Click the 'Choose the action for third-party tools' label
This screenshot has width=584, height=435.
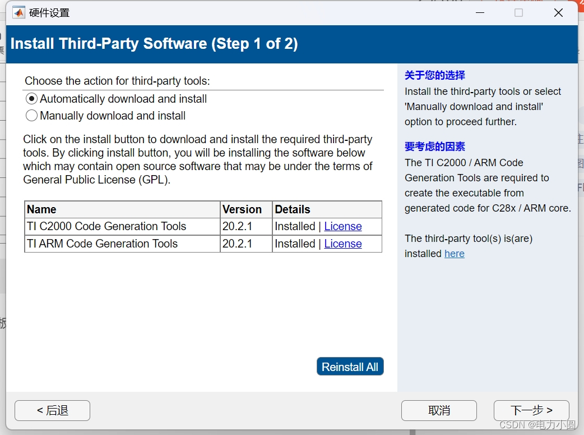coord(117,81)
